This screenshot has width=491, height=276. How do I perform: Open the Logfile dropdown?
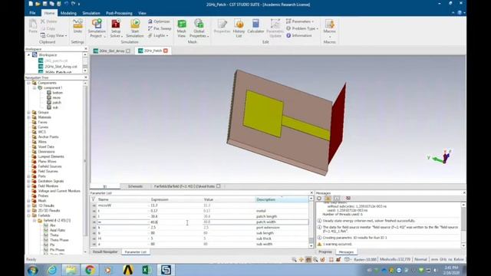pos(158,36)
